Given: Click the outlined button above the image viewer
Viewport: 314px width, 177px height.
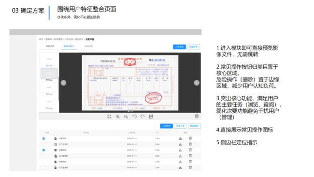Looking at the screenshot, I should point(193,47).
